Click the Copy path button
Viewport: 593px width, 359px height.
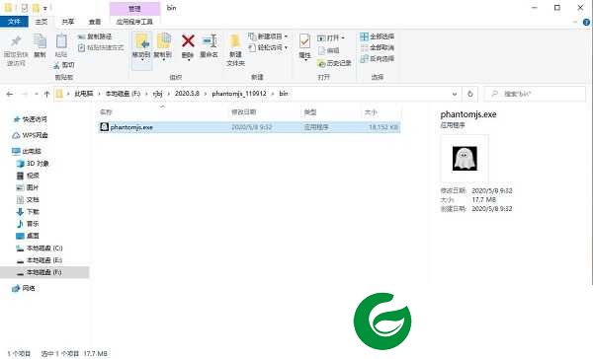tap(95, 36)
